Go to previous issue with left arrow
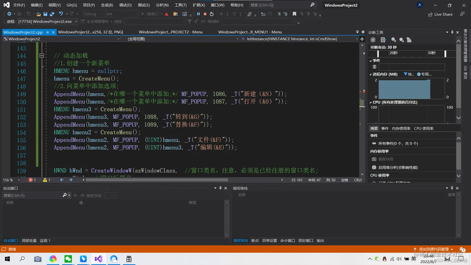Viewport: 471px width, 265px height. (x=62, y=180)
